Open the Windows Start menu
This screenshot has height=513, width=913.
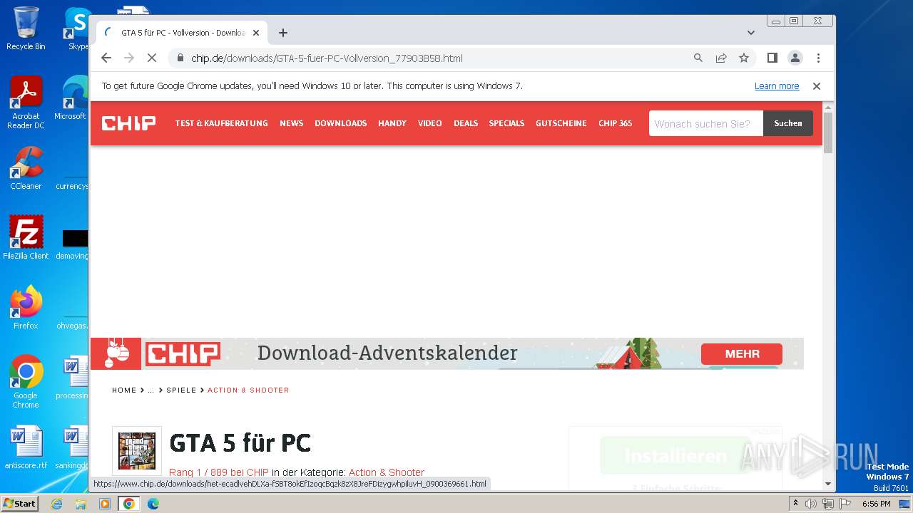tap(19, 504)
